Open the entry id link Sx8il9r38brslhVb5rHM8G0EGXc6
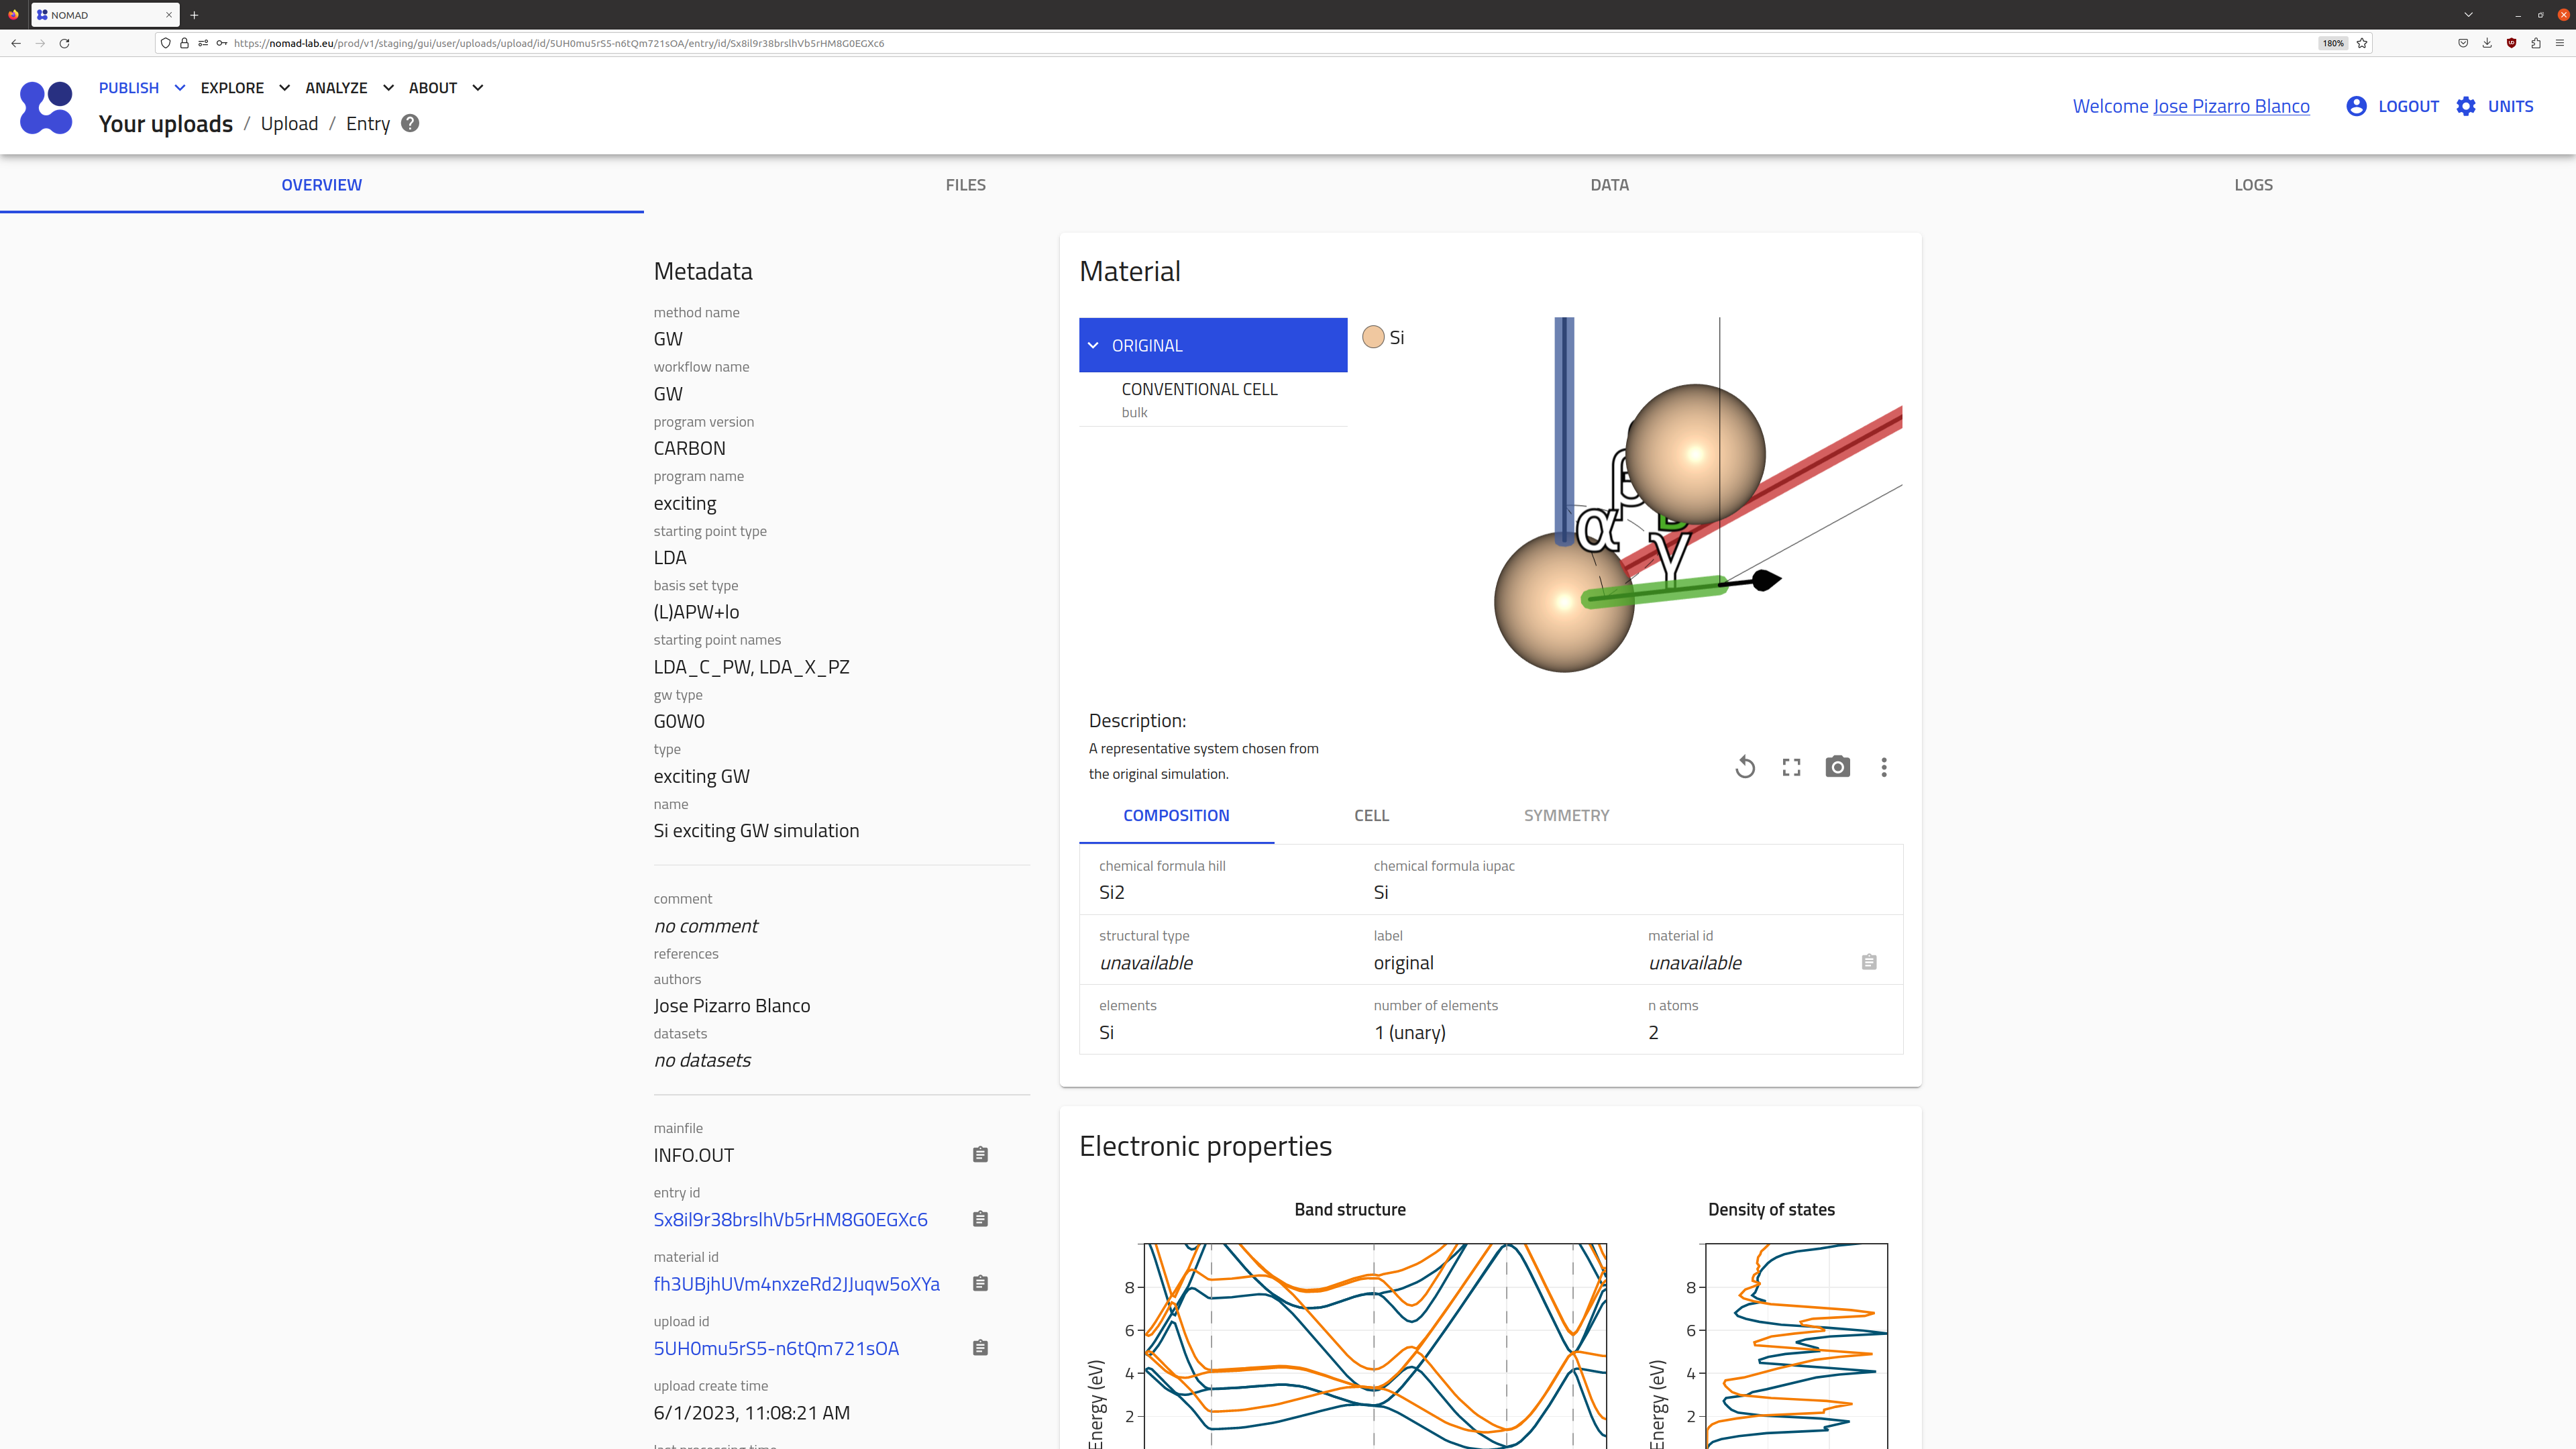 (x=790, y=1219)
